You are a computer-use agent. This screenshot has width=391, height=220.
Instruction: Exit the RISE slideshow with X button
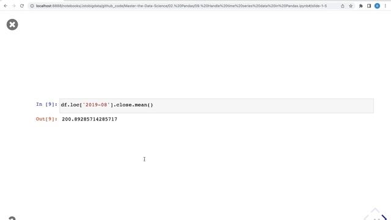click(x=12, y=24)
